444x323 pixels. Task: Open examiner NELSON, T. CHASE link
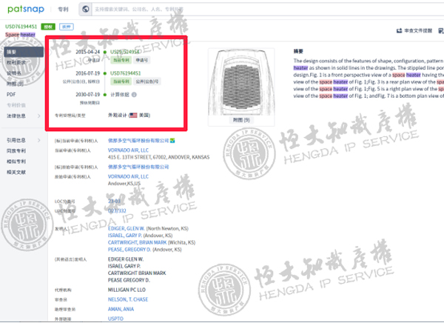[128, 299]
